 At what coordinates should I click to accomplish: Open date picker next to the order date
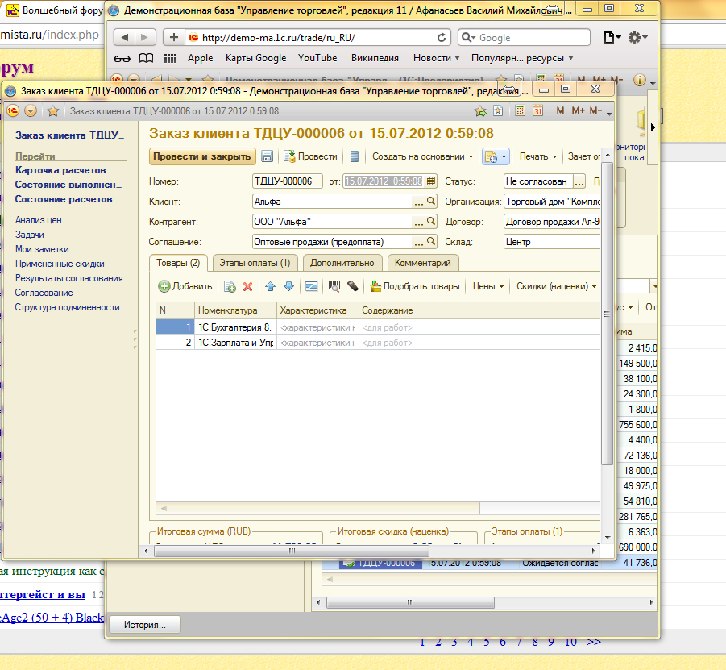tap(431, 181)
